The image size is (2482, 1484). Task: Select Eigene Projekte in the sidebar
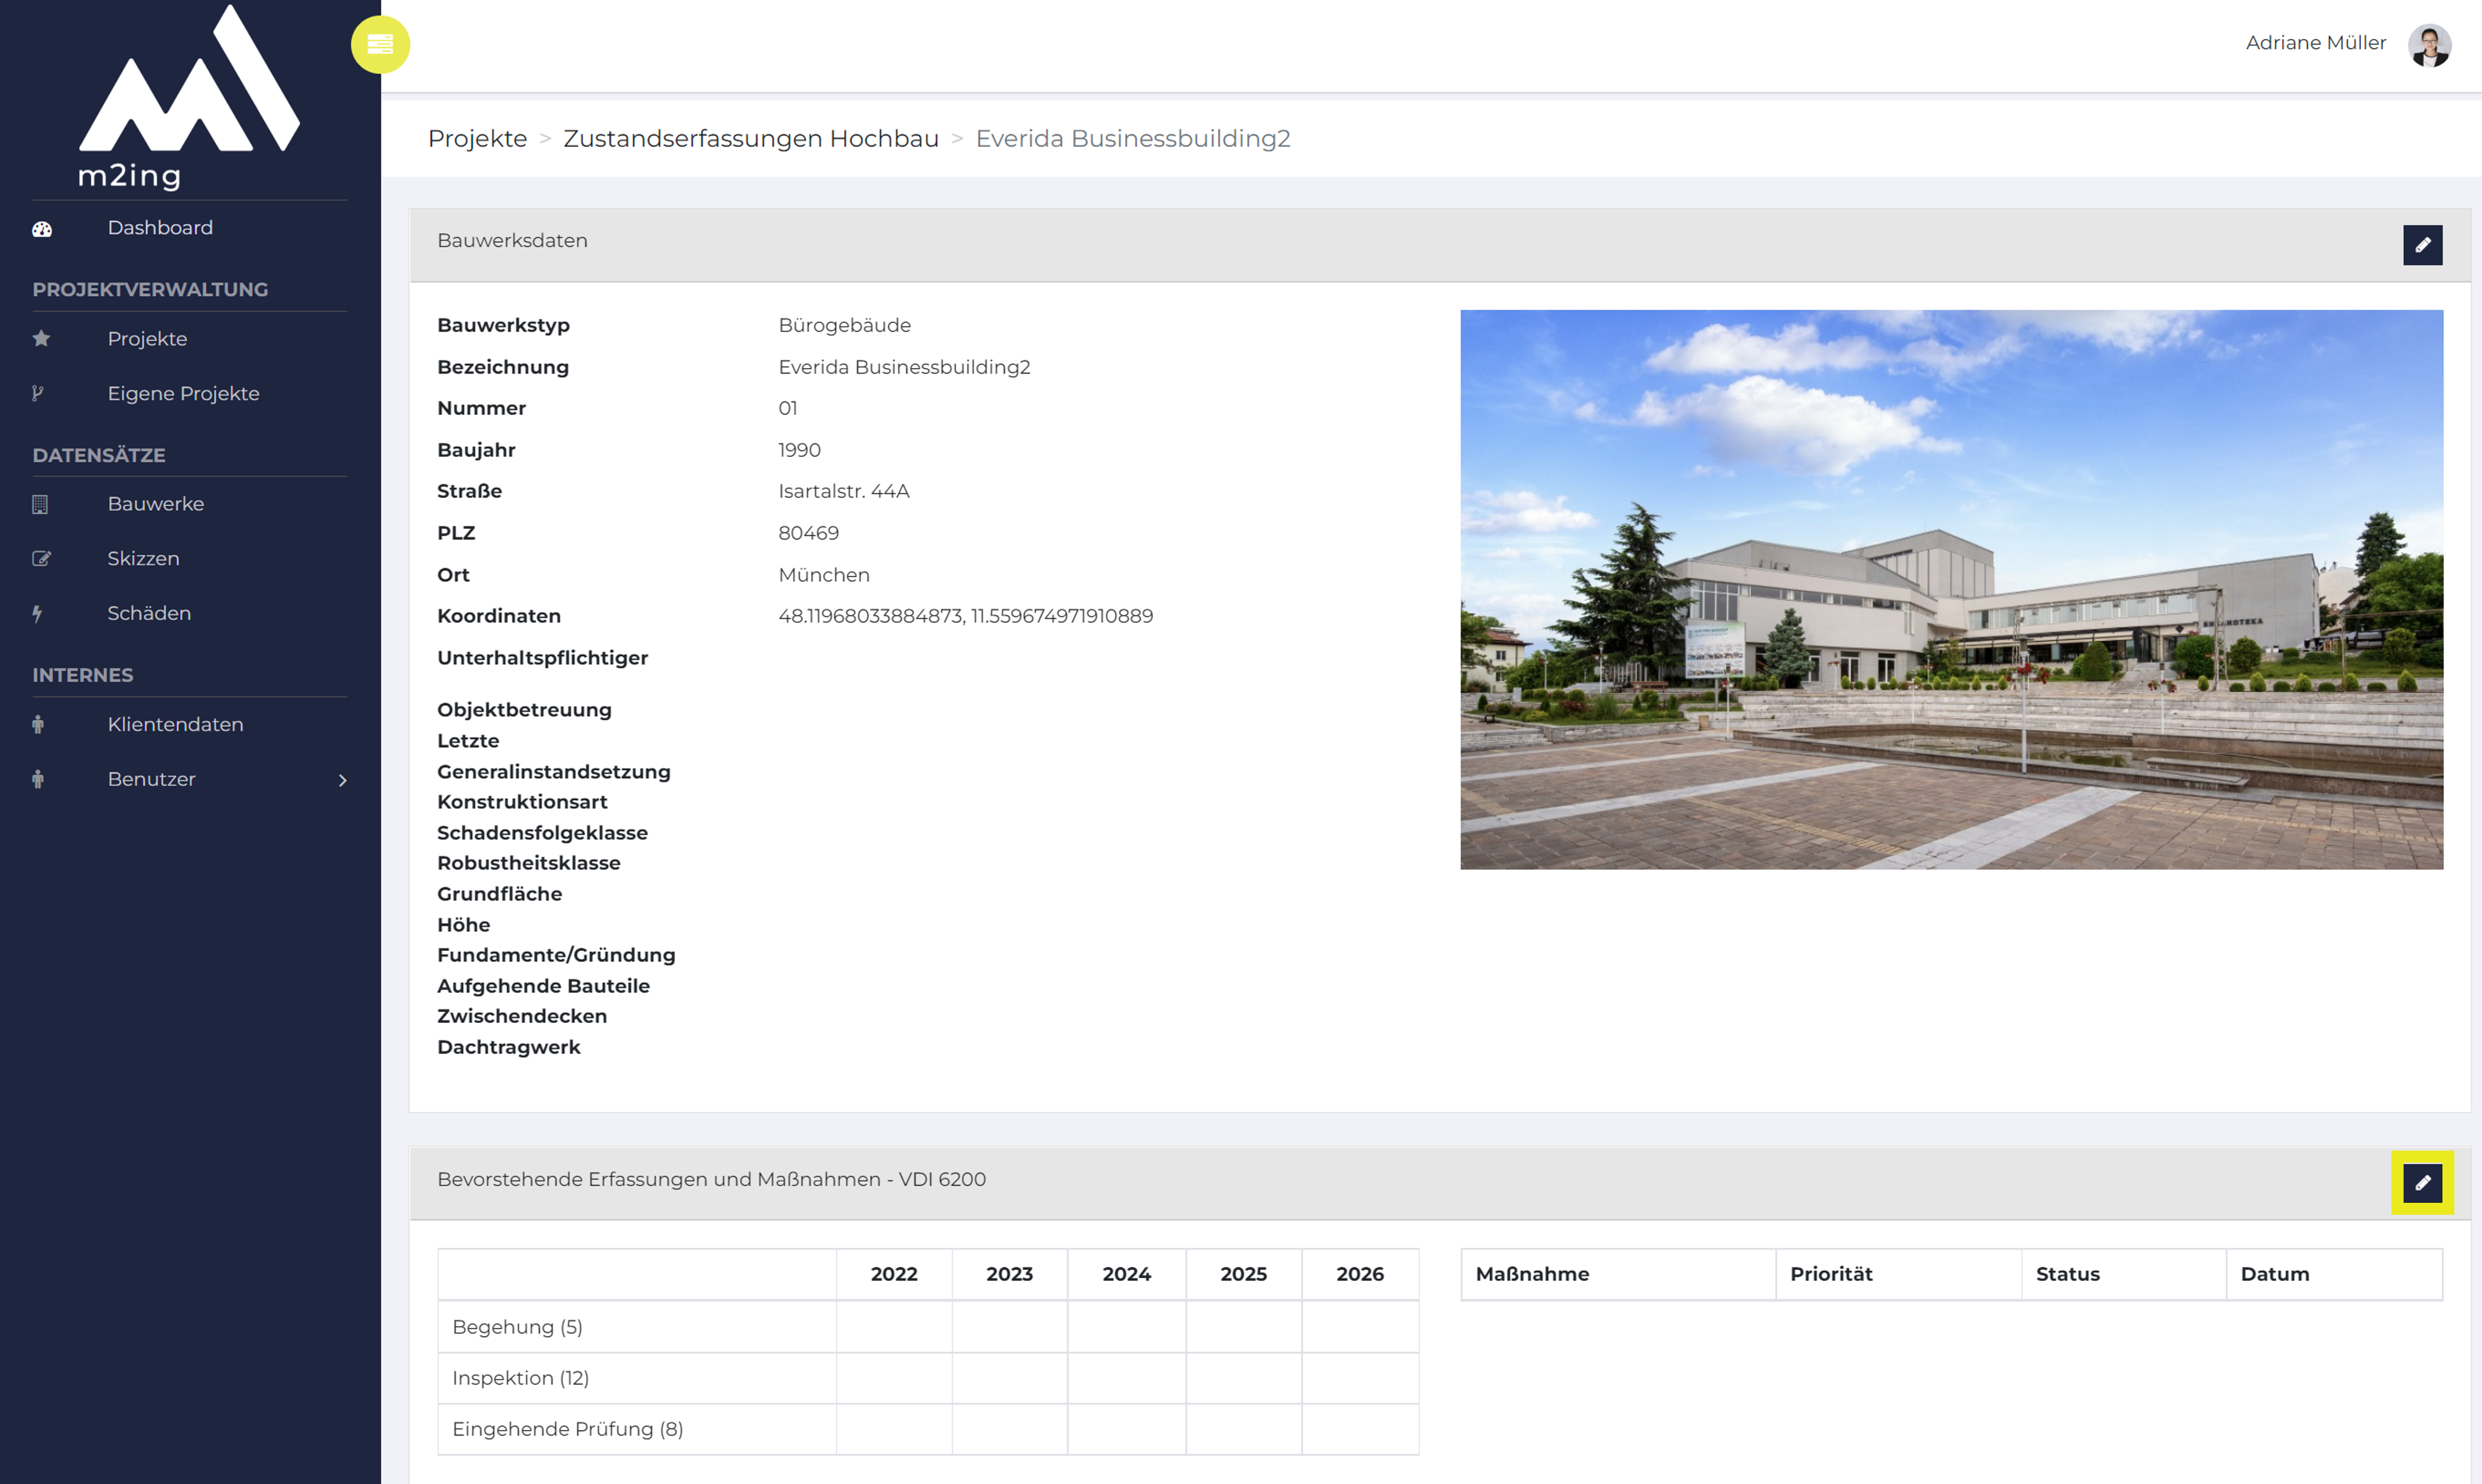(183, 394)
